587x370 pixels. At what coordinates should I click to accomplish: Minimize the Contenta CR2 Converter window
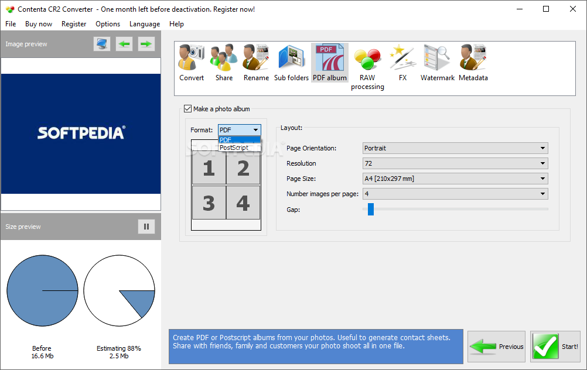point(520,9)
